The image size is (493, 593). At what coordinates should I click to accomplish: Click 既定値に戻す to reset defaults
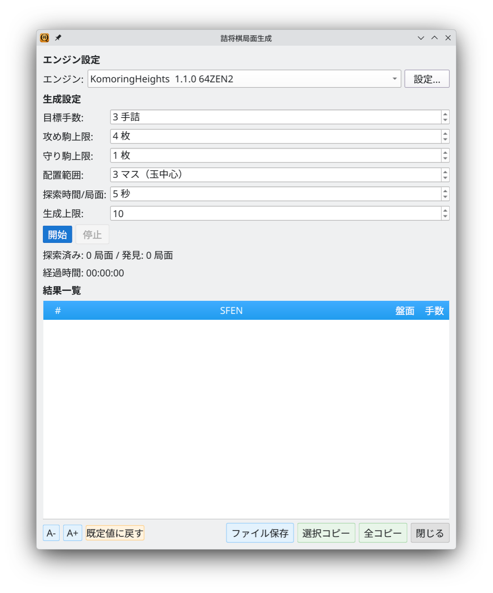115,533
